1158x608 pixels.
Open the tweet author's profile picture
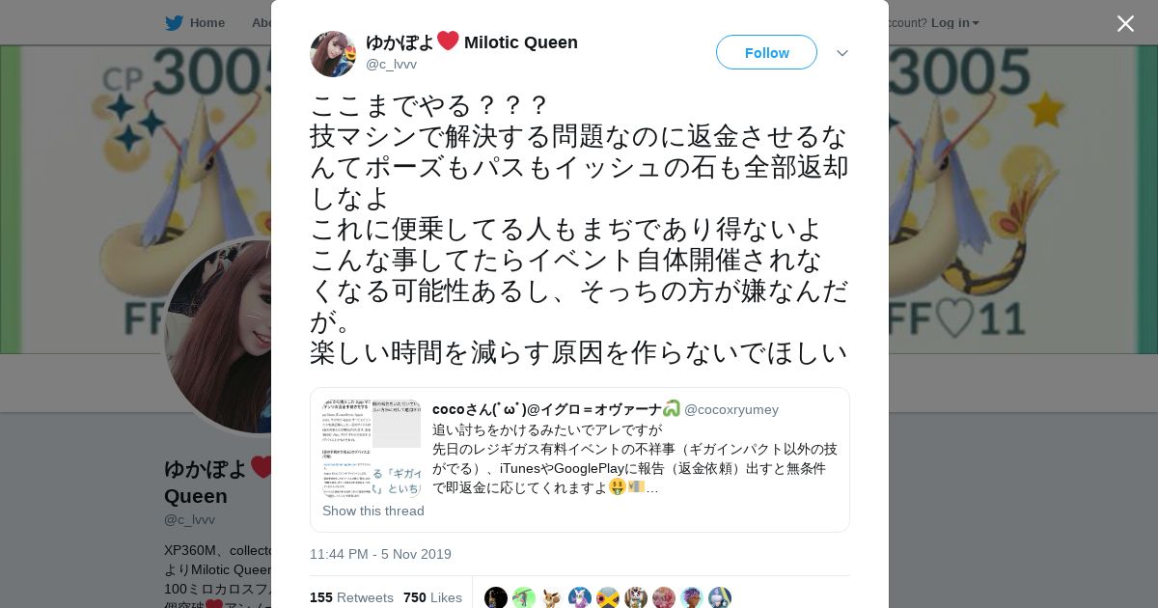tap(333, 53)
